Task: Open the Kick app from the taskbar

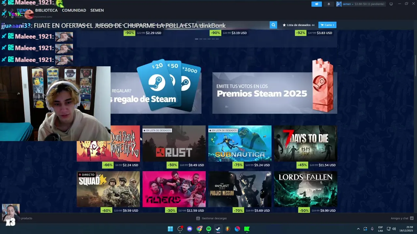Action: pyautogui.click(x=247, y=229)
